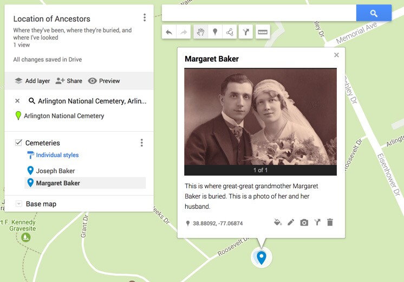Click the Base map label

[41, 204]
